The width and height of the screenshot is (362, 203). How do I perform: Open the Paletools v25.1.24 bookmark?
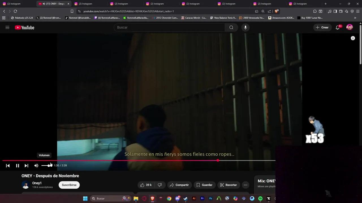[22, 18]
